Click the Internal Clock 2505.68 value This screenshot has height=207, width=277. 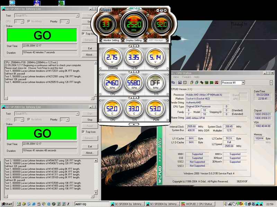coord(191,127)
